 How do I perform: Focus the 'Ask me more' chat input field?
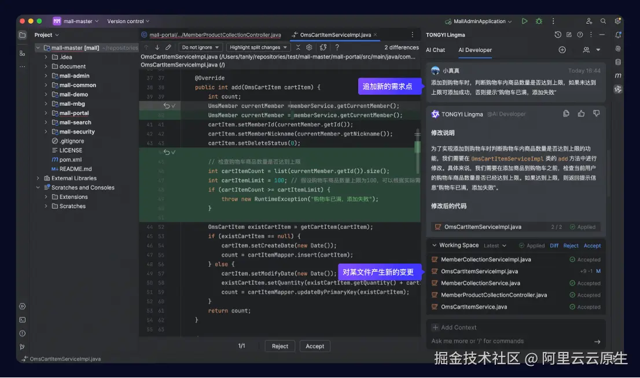510,342
